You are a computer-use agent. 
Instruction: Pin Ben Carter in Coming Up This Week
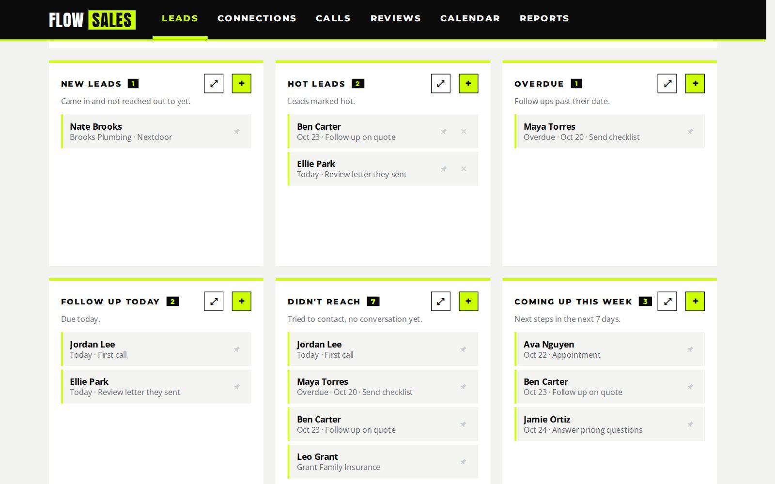click(690, 387)
